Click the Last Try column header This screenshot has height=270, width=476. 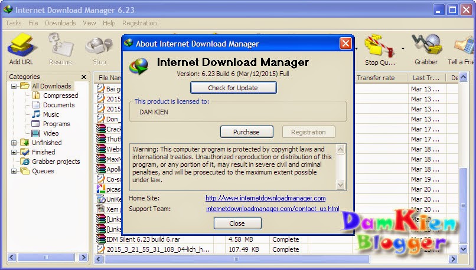(x=426, y=78)
